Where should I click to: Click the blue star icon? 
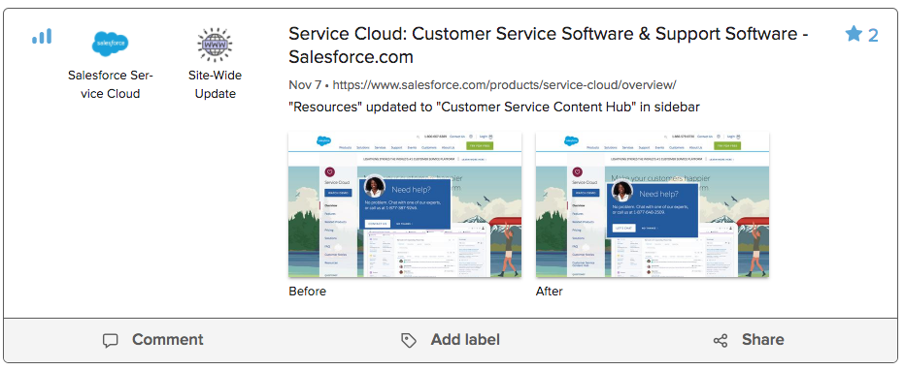tap(854, 35)
